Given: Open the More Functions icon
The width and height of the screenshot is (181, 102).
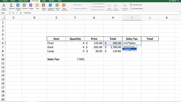Looking at the screenshot, I should [64, 5].
